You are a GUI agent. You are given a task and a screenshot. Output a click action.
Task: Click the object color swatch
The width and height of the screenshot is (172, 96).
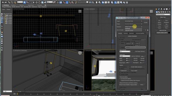pyautogui.click(x=169, y=33)
